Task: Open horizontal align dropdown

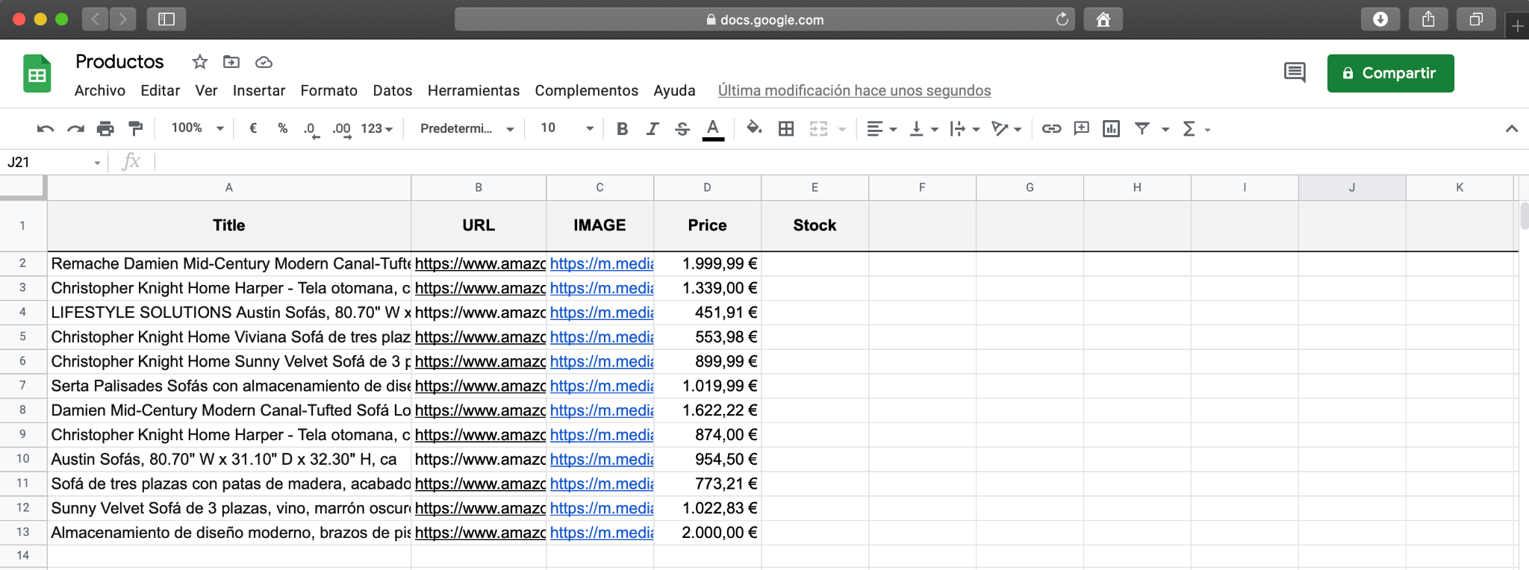Action: 881,128
